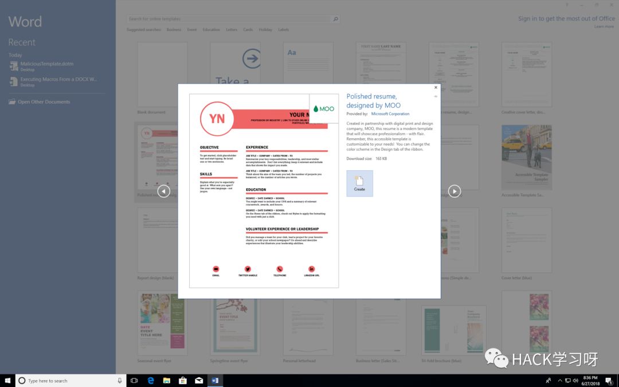This screenshot has height=387, width=619.
Task: Click the resume preview image in the dialog
Action: [x=264, y=191]
